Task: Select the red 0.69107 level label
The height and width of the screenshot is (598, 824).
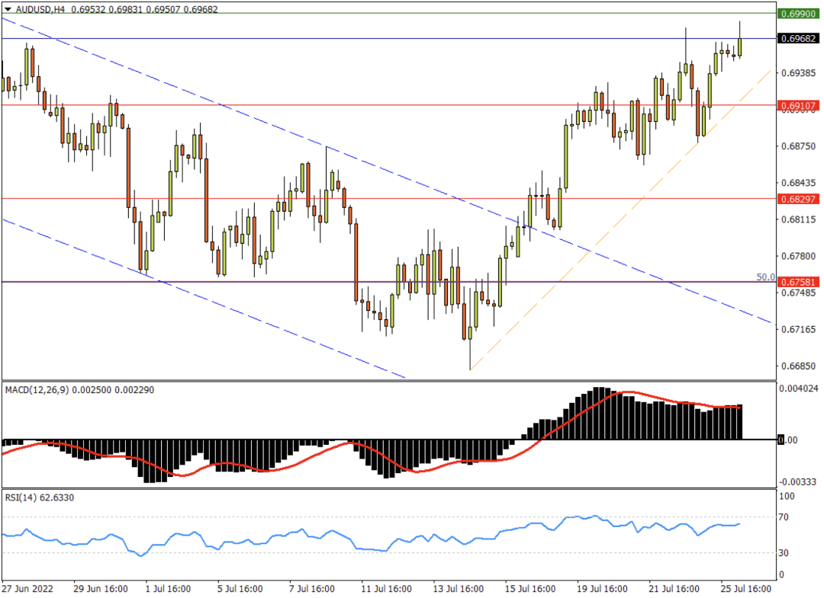Action: tap(798, 105)
